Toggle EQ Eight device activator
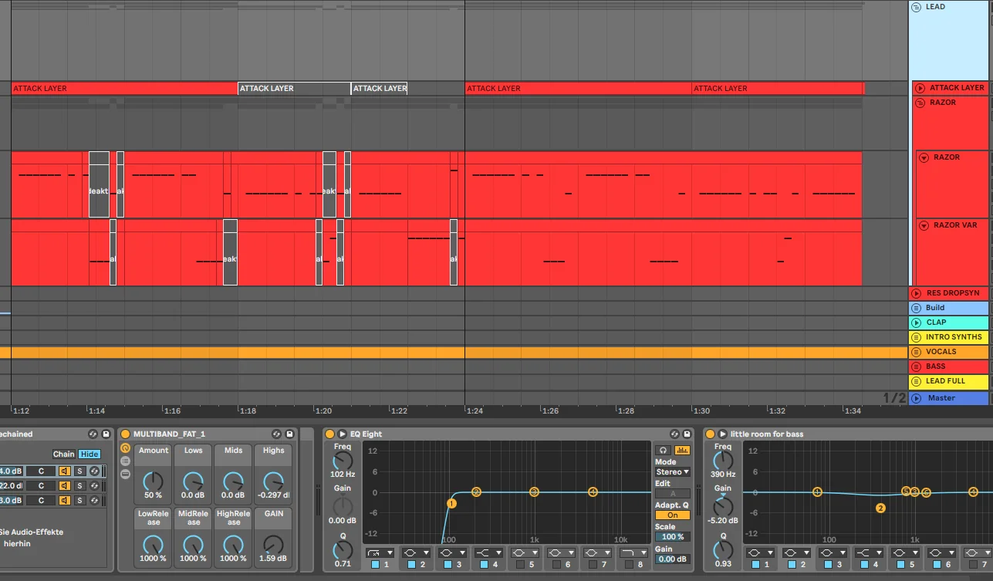The width and height of the screenshot is (993, 581). point(330,434)
